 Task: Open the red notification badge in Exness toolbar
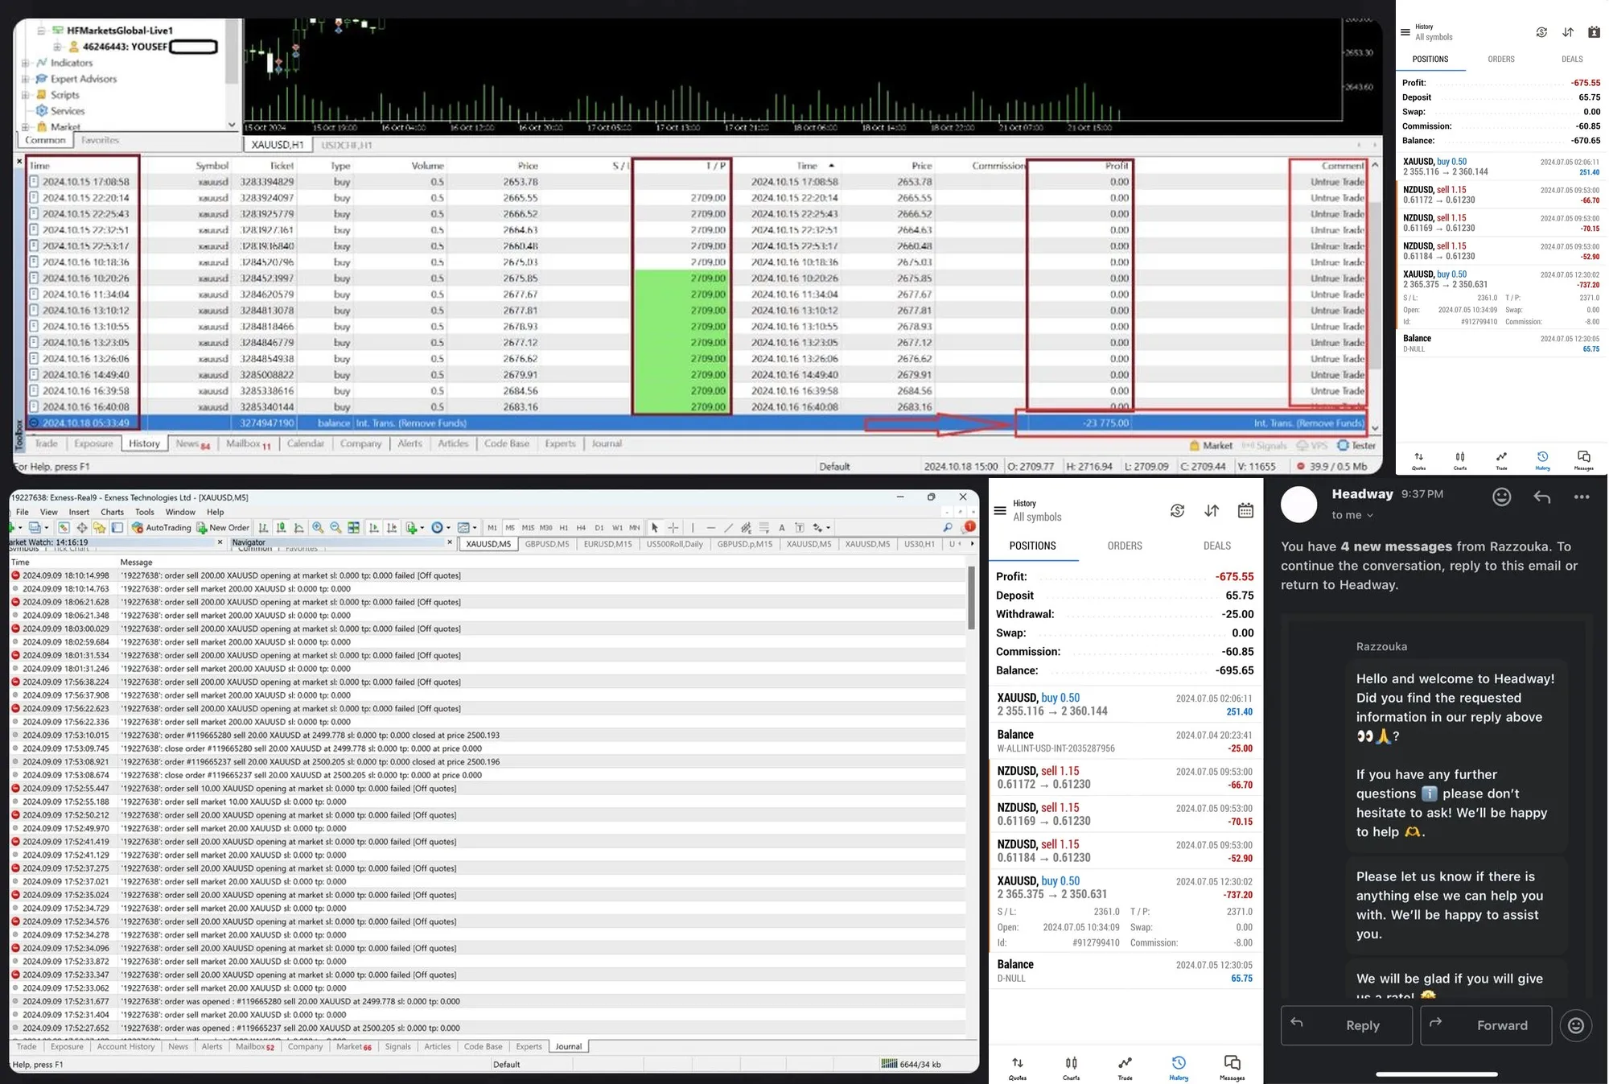point(969,527)
